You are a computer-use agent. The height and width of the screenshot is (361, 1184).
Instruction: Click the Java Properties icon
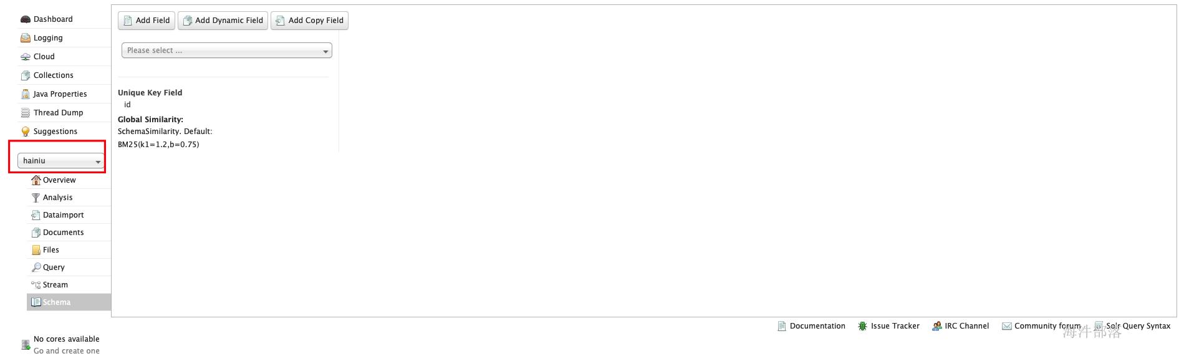[x=26, y=94]
